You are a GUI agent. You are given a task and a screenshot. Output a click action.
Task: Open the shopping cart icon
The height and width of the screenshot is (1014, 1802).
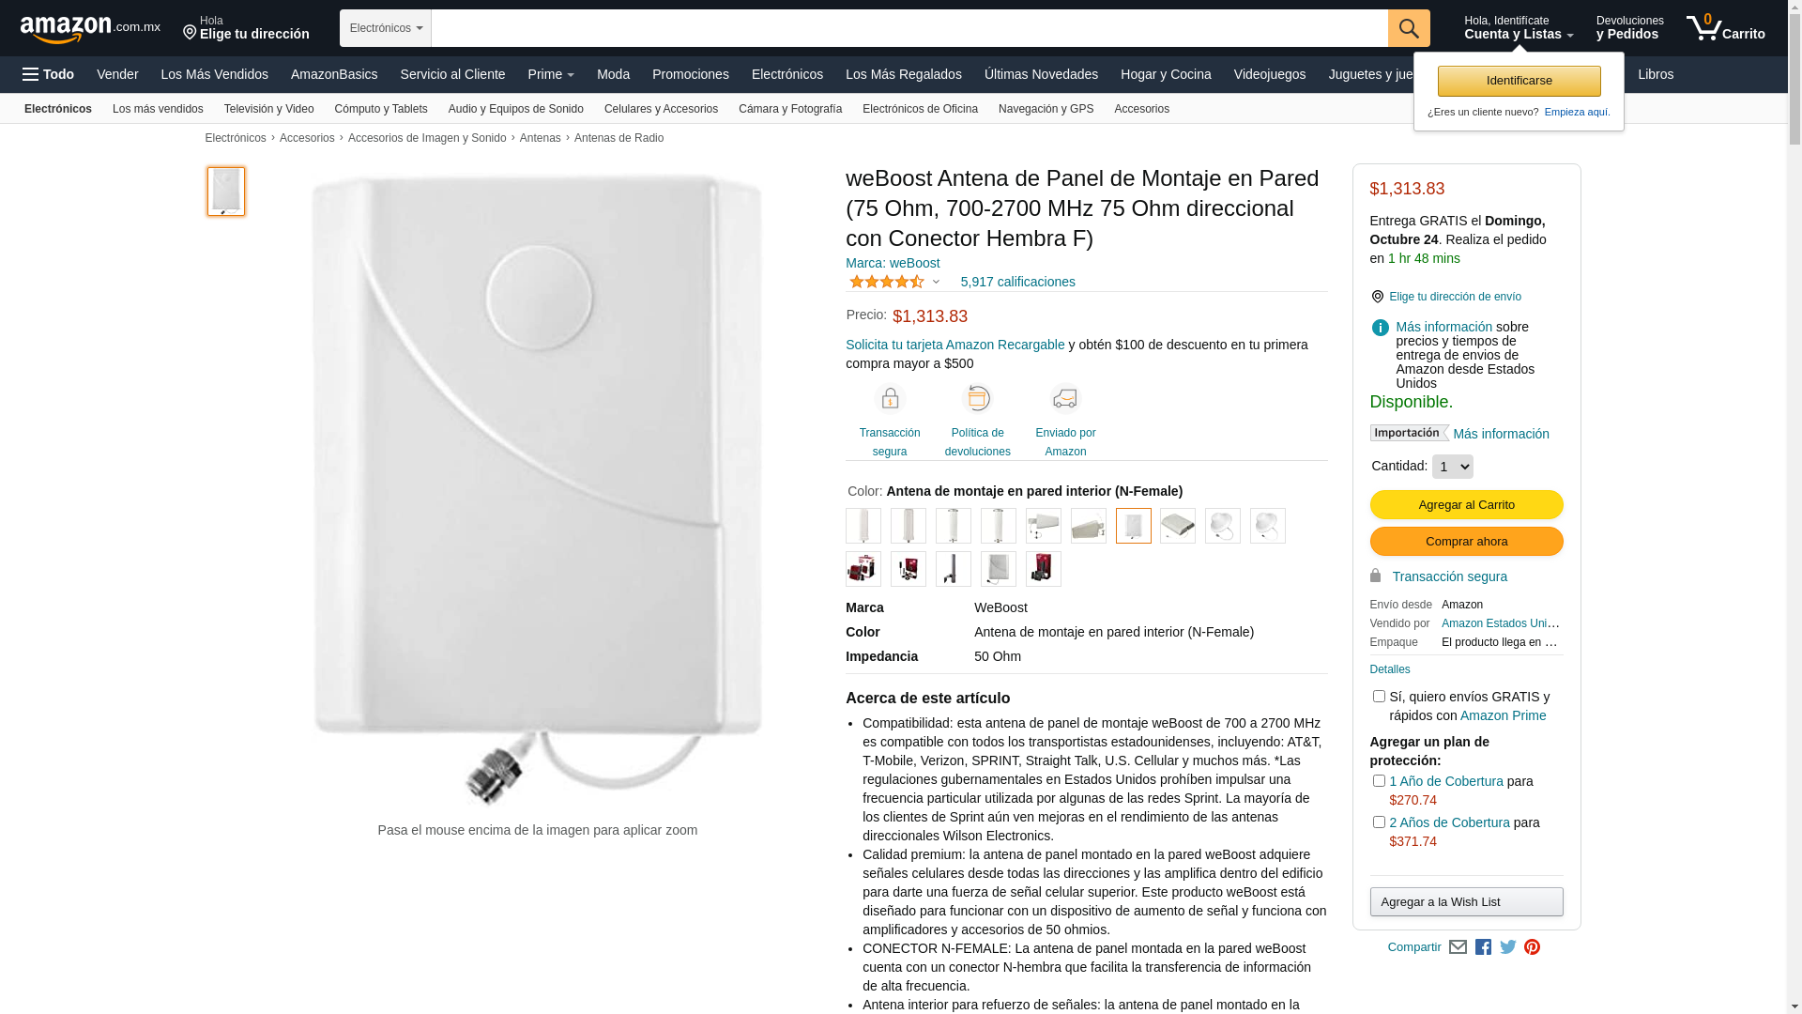[1725, 28]
